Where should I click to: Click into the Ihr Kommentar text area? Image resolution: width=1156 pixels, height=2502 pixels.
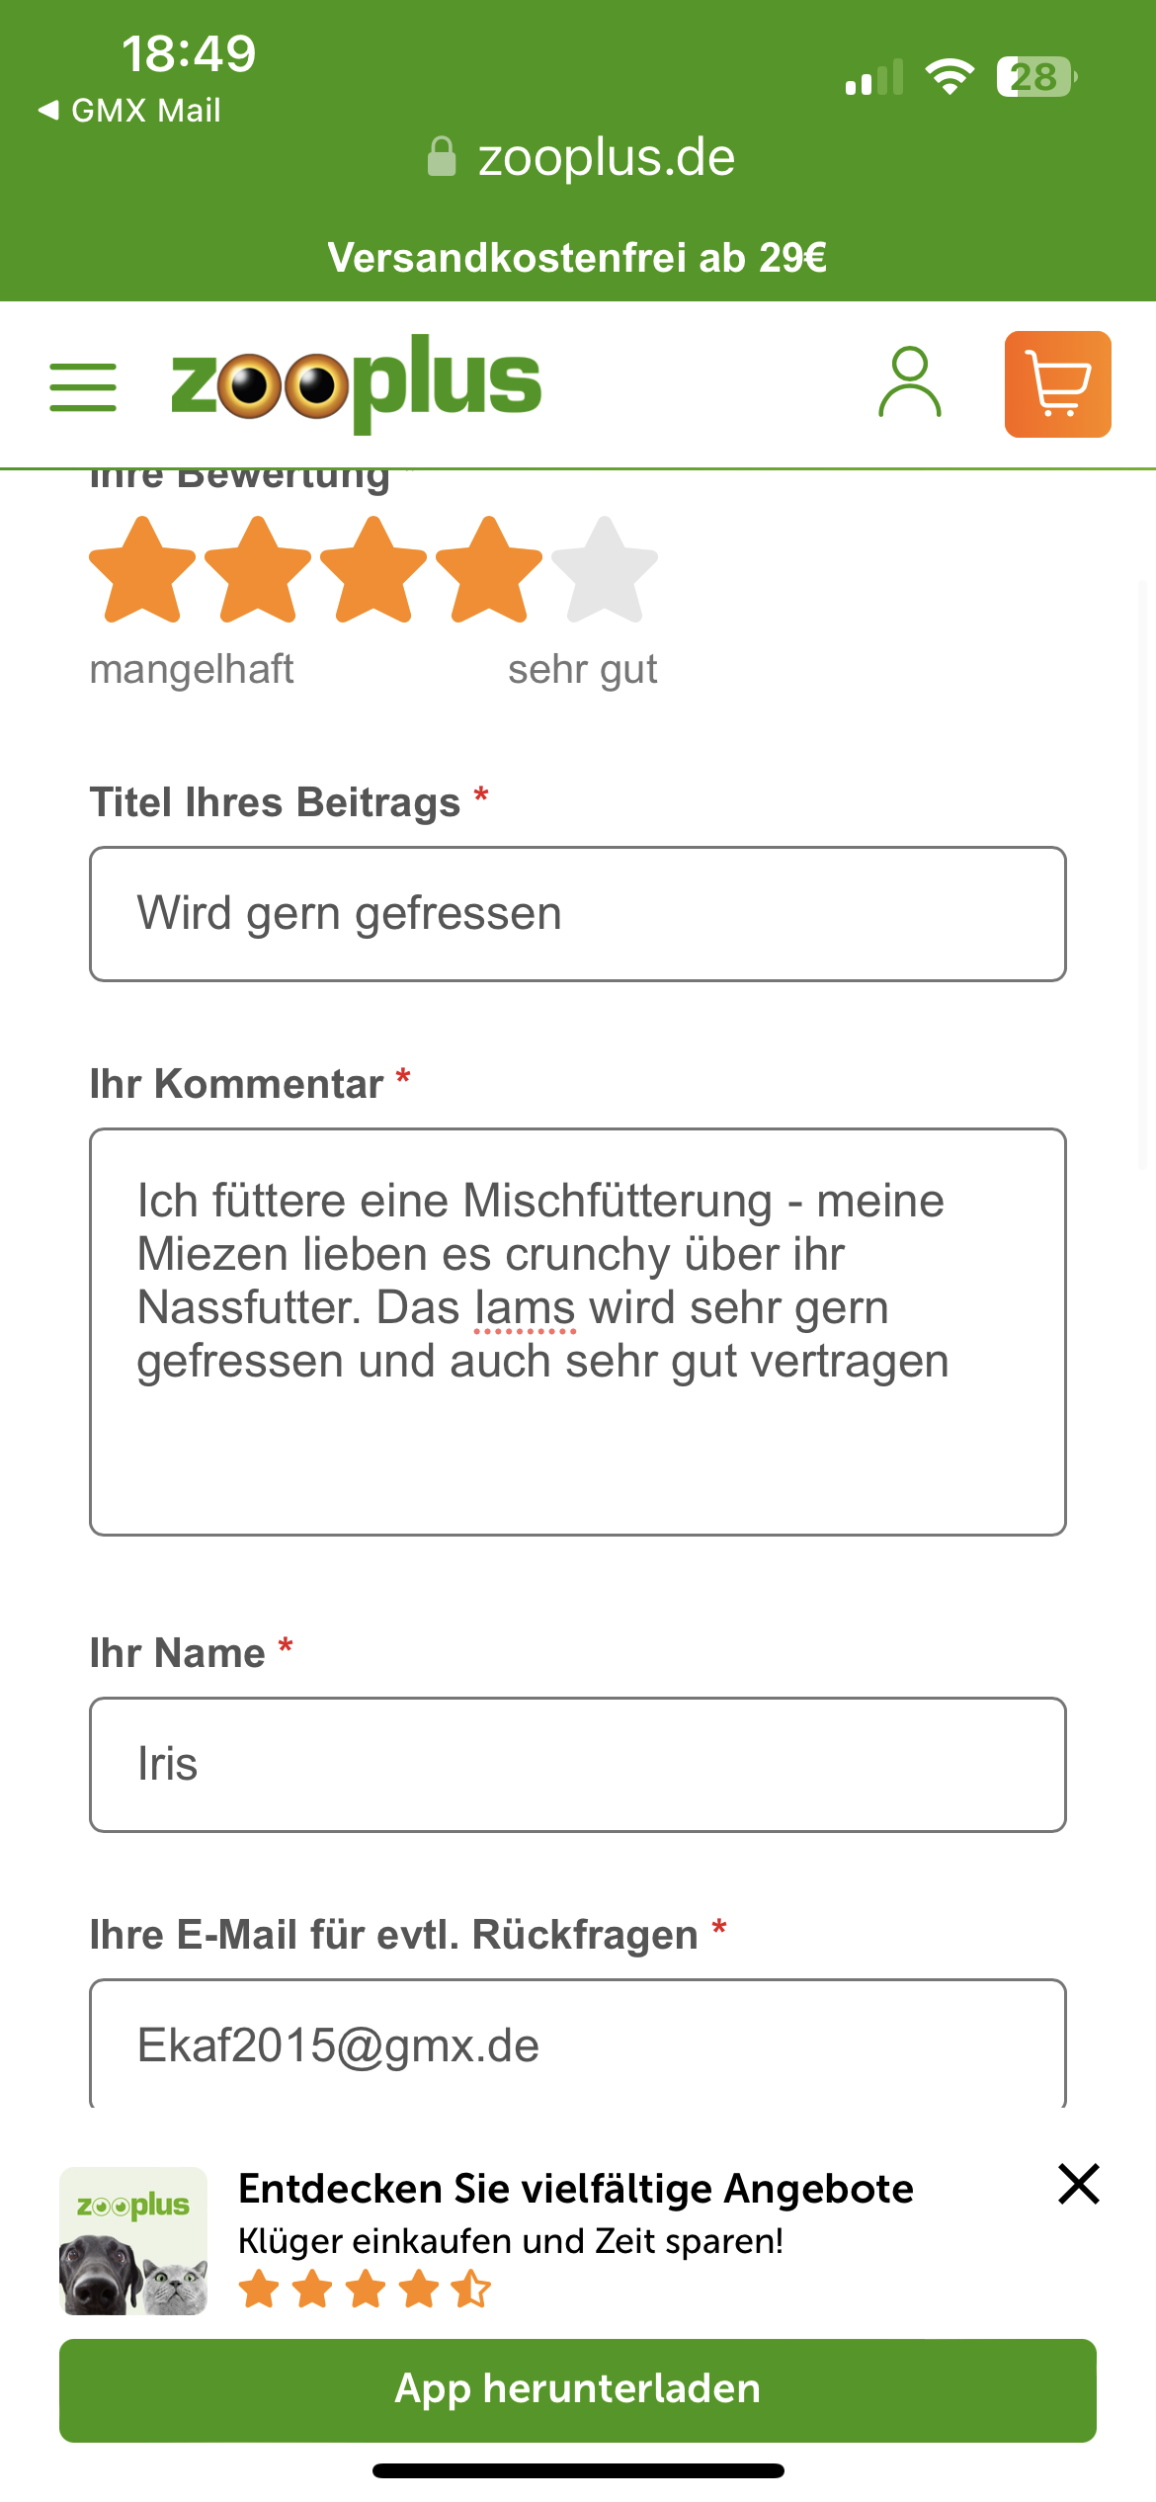click(x=577, y=1330)
